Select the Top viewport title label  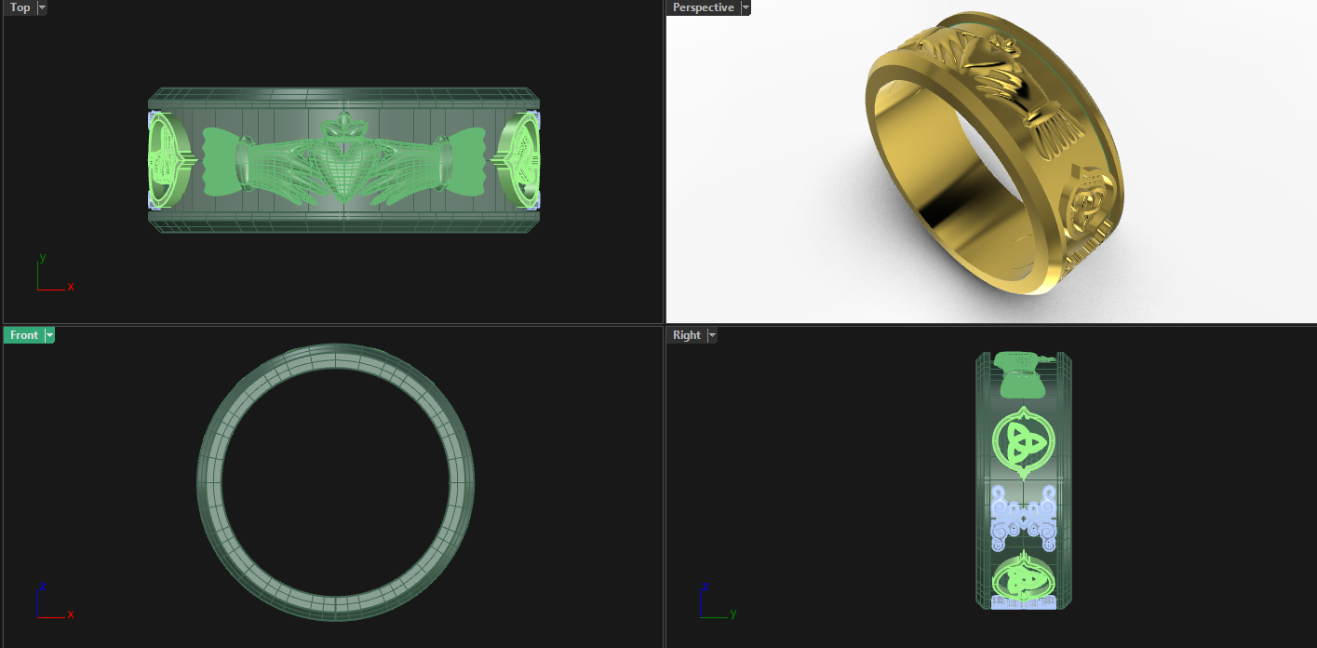coord(20,7)
